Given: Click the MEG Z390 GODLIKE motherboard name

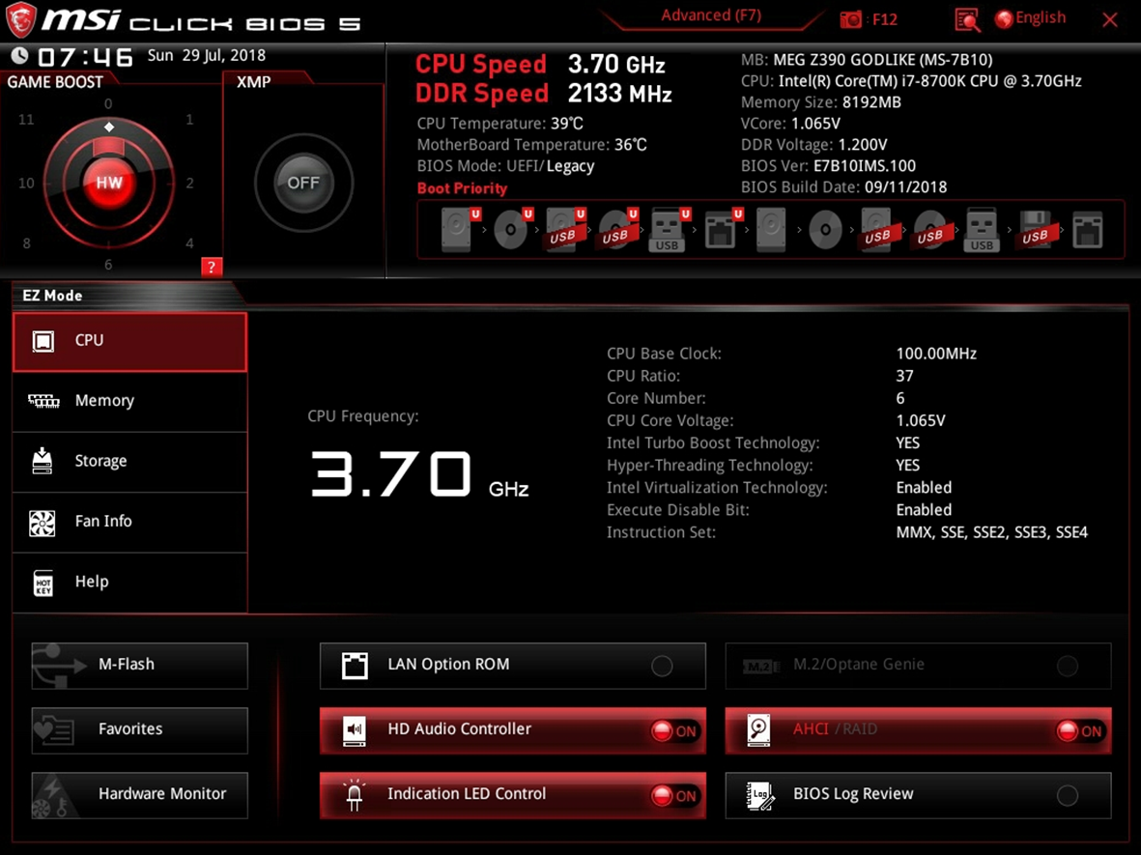Looking at the screenshot, I should click(x=883, y=60).
